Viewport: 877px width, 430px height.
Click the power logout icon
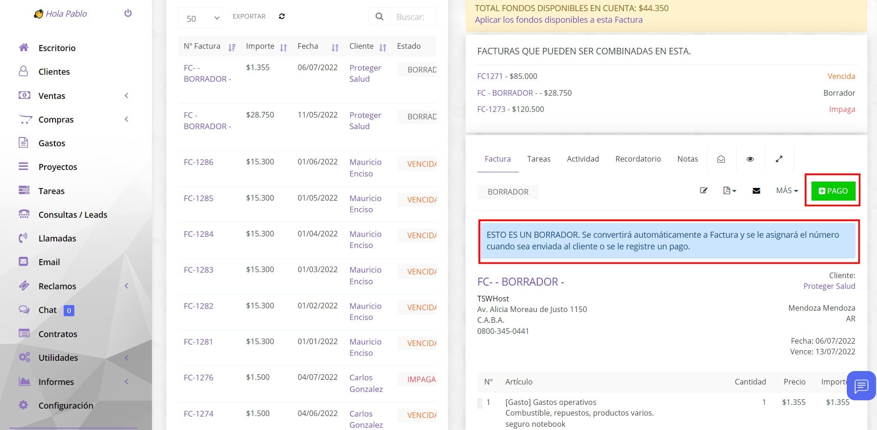pos(128,13)
